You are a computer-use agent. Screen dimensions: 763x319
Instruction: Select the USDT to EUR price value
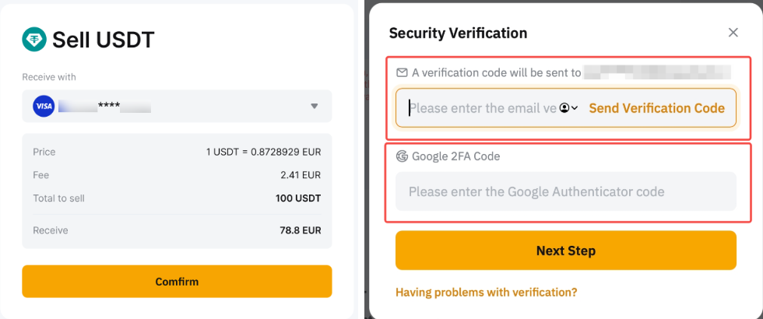pyautogui.click(x=263, y=152)
